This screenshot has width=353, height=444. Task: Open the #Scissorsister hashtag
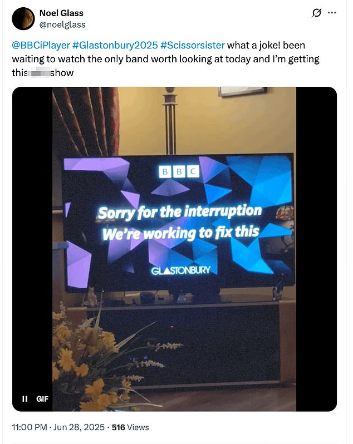point(192,45)
